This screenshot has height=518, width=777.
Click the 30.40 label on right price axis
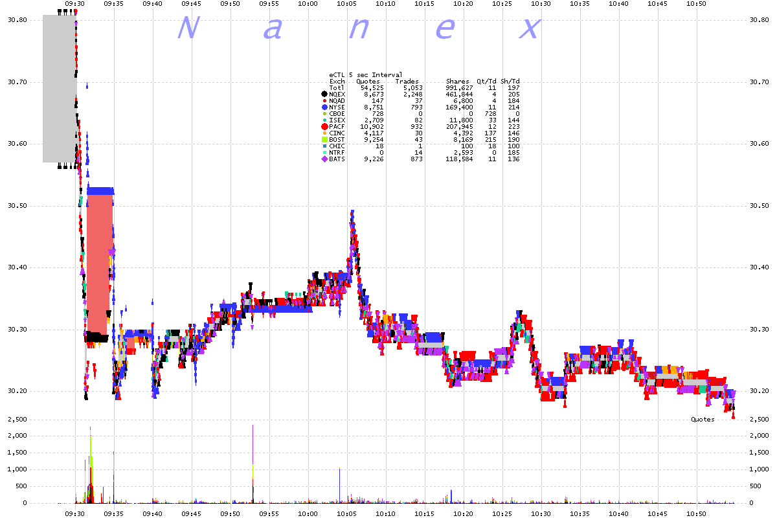coord(758,267)
